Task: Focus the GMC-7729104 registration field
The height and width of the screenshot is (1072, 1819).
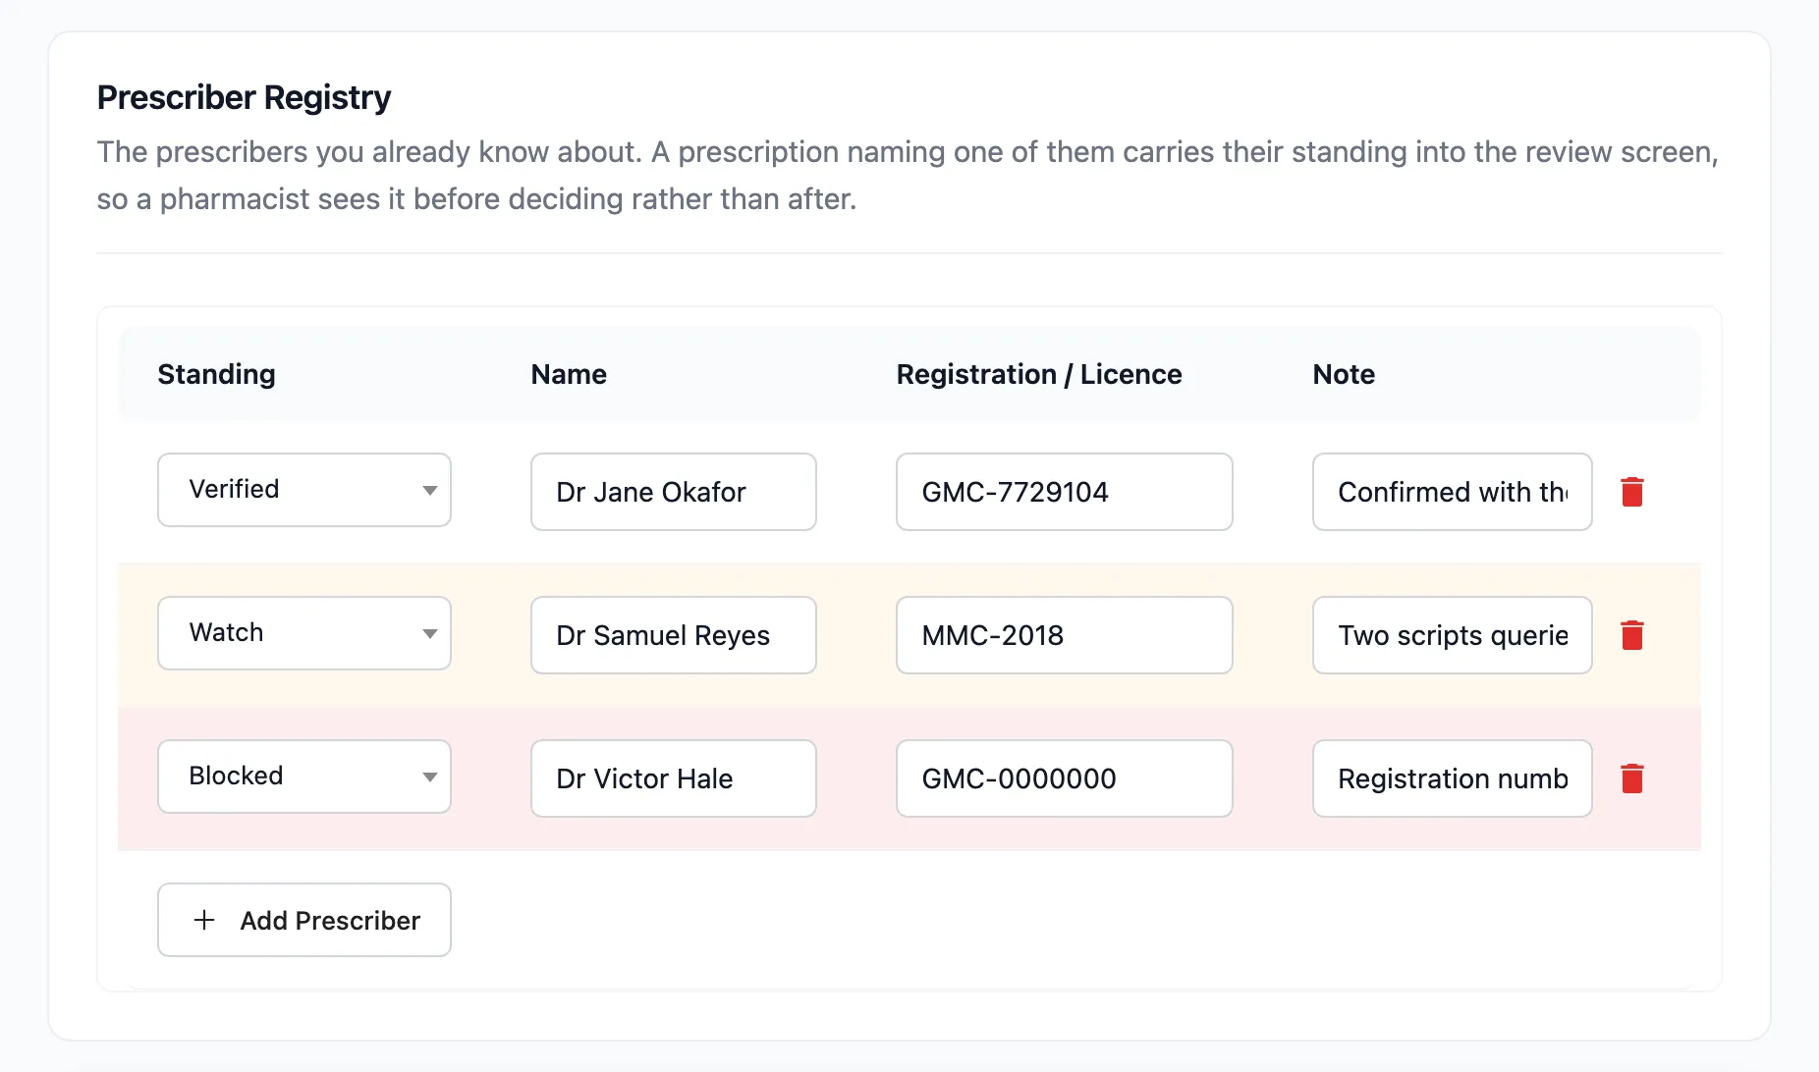Action: [x=1065, y=492]
